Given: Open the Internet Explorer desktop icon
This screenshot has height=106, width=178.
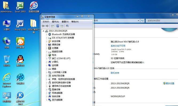Looking at the screenshot, I should (7, 80).
